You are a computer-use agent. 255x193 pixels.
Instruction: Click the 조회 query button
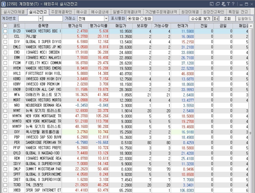click(x=227, y=19)
